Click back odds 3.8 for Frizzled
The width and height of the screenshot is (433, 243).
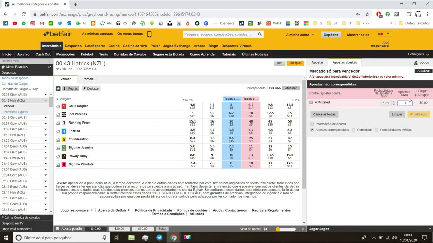coord(231,131)
